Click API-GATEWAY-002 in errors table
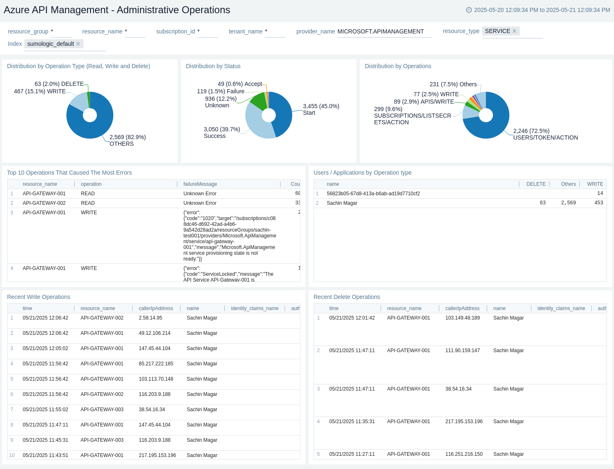The width and height of the screenshot is (614, 469). (x=44, y=203)
